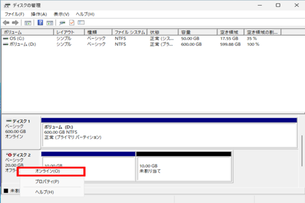The height and width of the screenshot is (203, 305).
Task: Click the show/hide console tree icon
Action: pos(28,23)
